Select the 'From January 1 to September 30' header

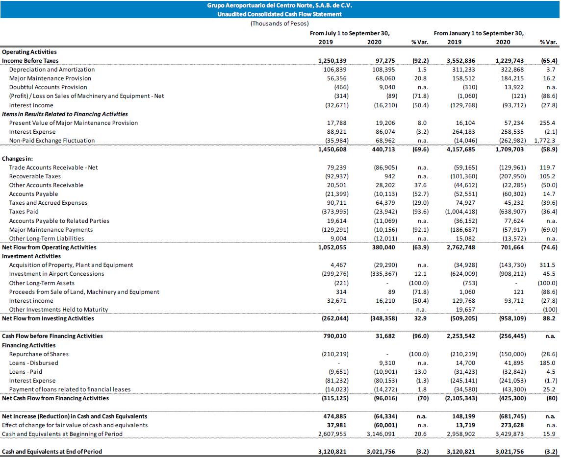point(478,33)
